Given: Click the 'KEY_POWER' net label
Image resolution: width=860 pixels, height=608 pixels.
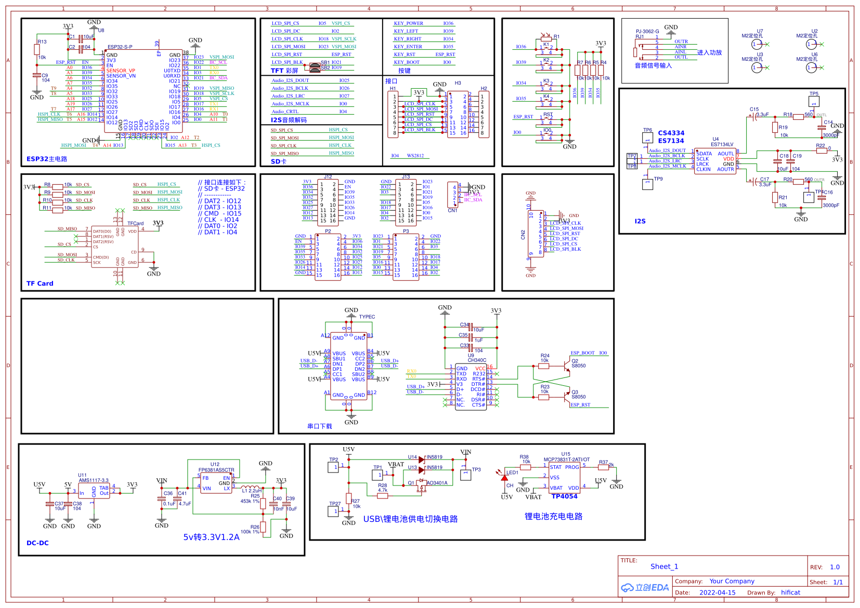Looking at the screenshot, I should [x=408, y=23].
